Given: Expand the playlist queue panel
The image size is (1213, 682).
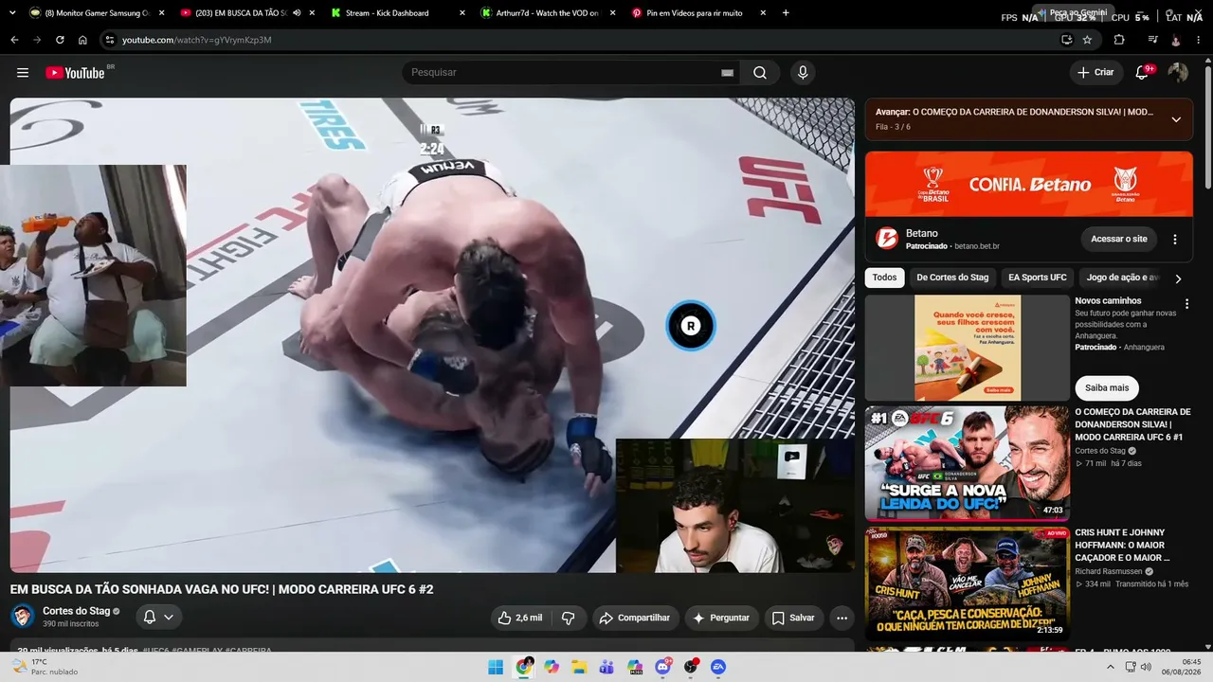Looking at the screenshot, I should (1176, 119).
